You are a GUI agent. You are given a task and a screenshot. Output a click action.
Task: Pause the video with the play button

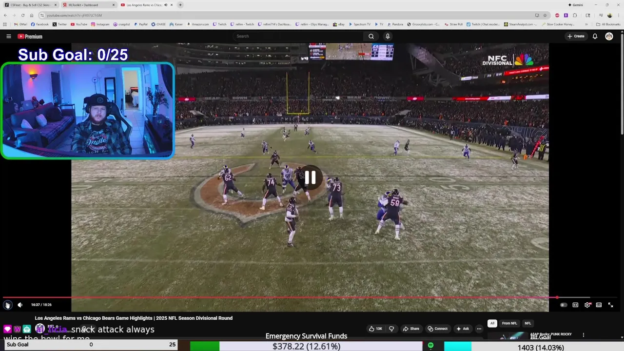[x=7, y=305]
